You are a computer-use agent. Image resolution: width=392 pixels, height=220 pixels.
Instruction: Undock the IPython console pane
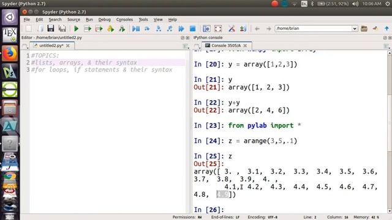pyautogui.click(x=385, y=38)
